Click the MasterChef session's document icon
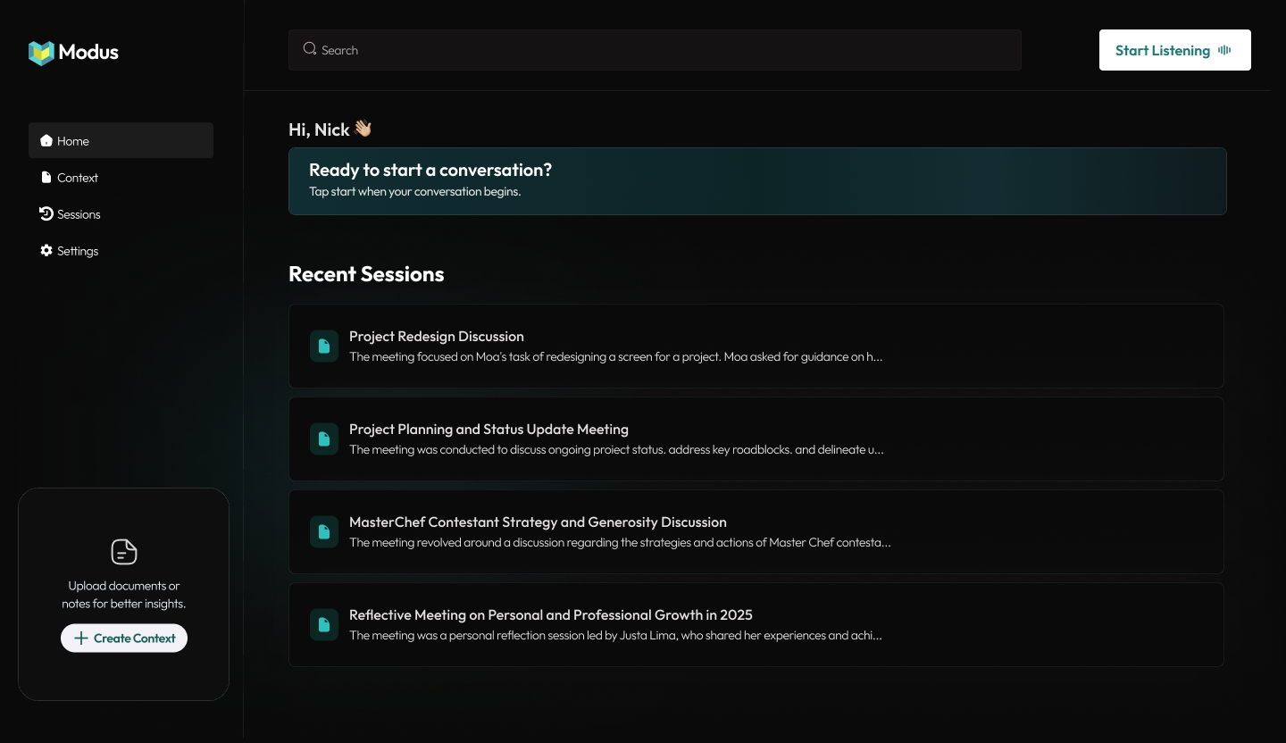 pyautogui.click(x=323, y=531)
